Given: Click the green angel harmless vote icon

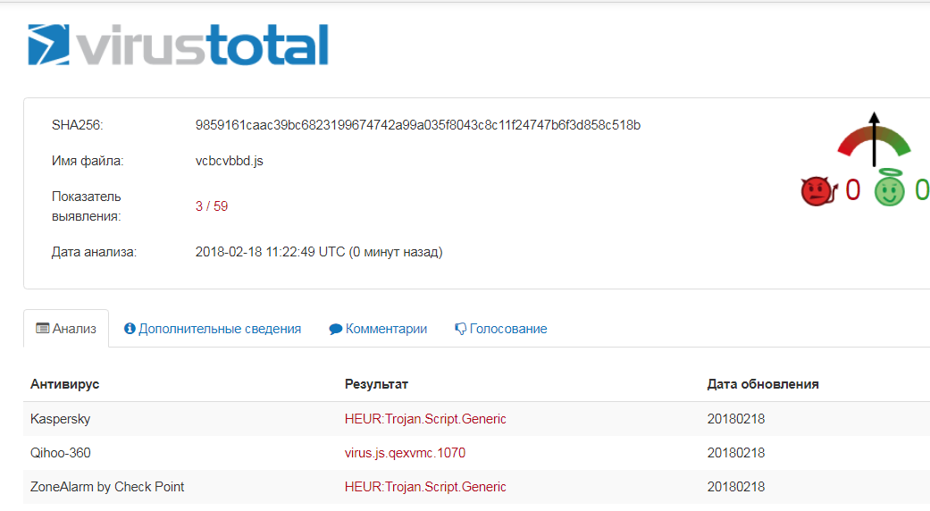Looking at the screenshot, I should tap(889, 189).
